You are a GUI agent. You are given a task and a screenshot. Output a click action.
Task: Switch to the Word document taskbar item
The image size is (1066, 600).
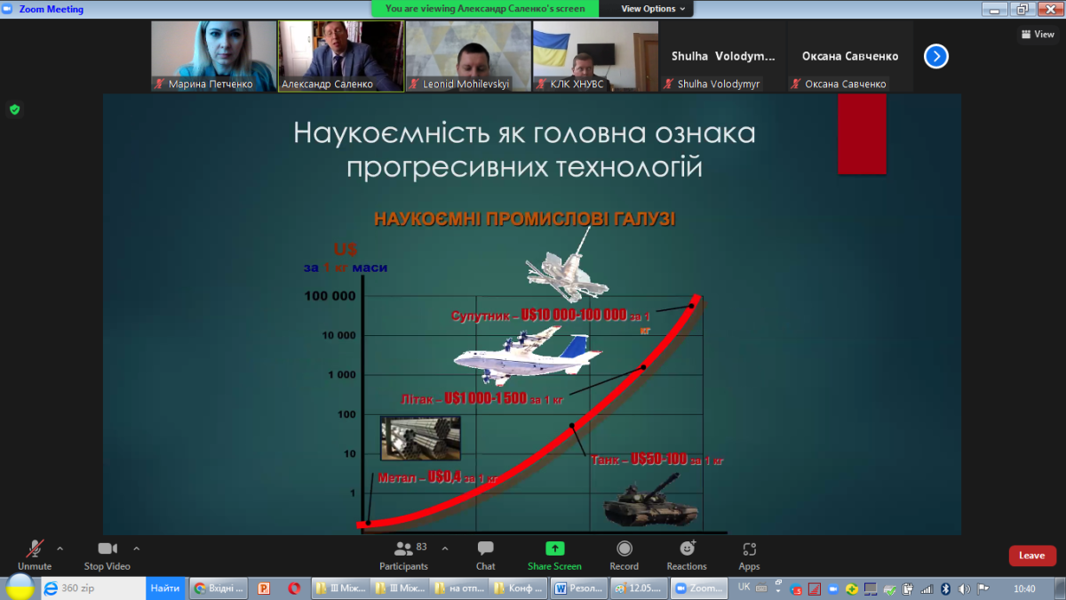pyautogui.click(x=579, y=588)
